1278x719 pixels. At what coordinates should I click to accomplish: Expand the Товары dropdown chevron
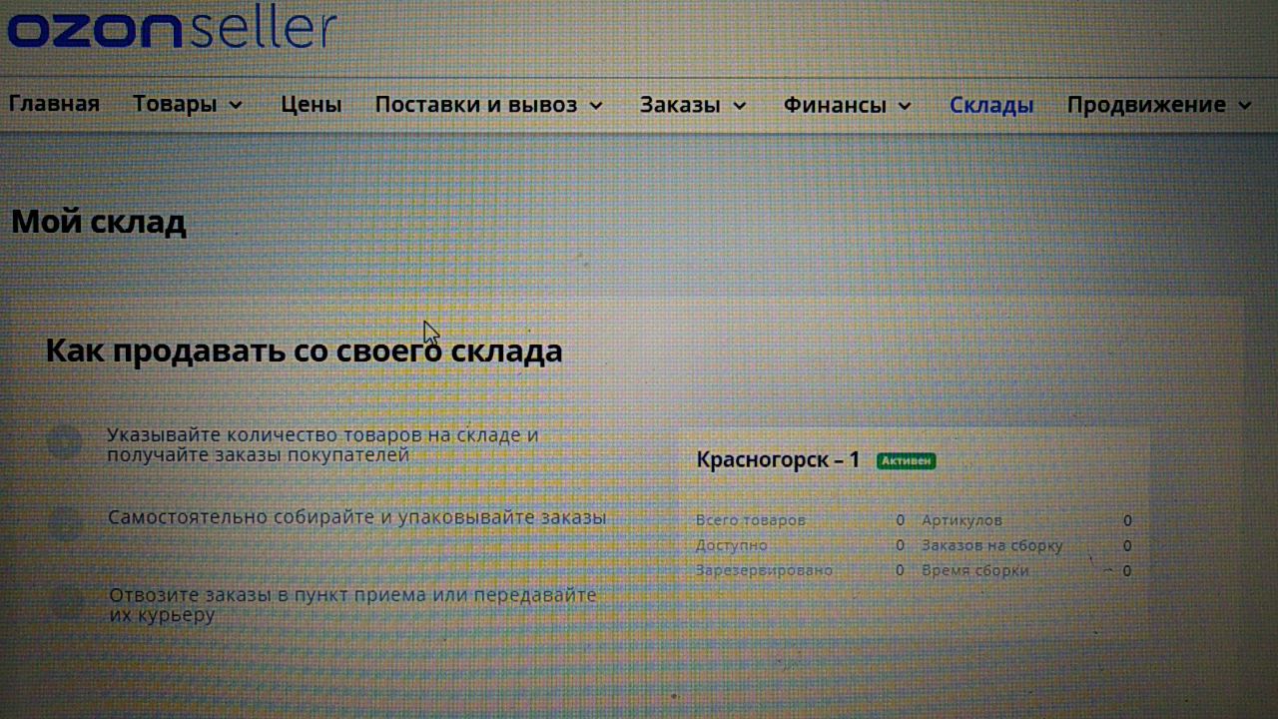pyautogui.click(x=236, y=105)
